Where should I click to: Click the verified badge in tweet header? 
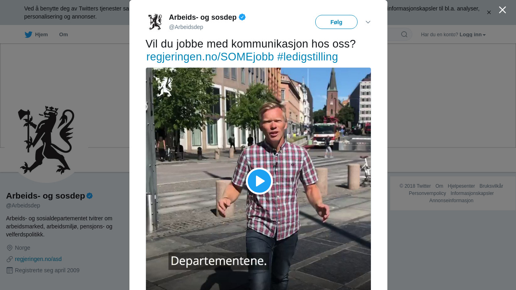(242, 17)
